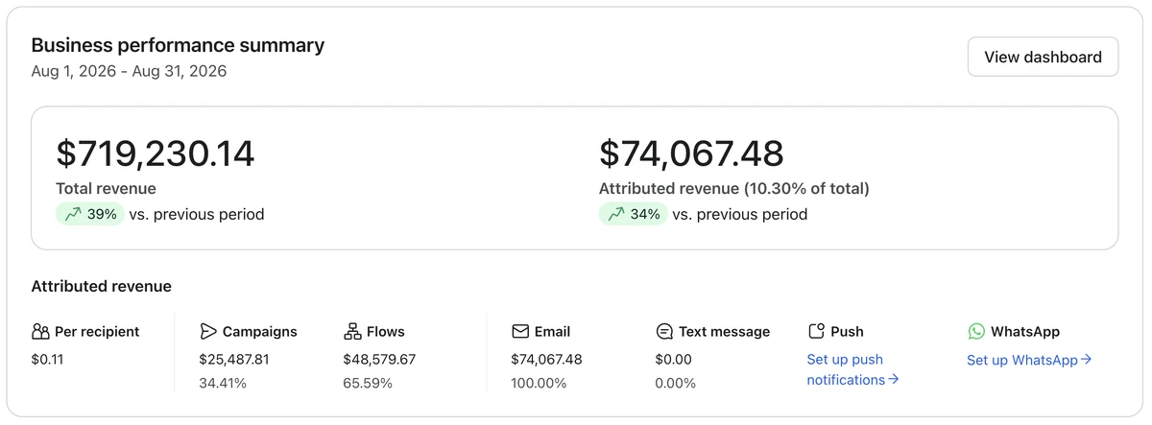Click the 0.00% text message percentage
This screenshot has width=1152, height=425.
click(676, 383)
